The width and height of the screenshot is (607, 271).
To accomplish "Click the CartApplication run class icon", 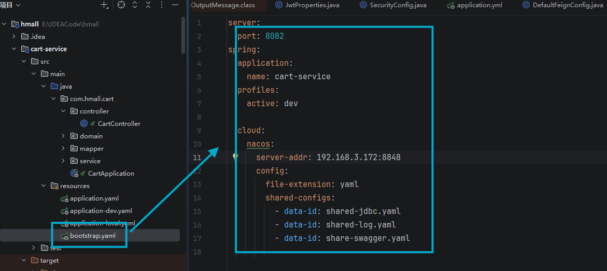I will coord(74,173).
